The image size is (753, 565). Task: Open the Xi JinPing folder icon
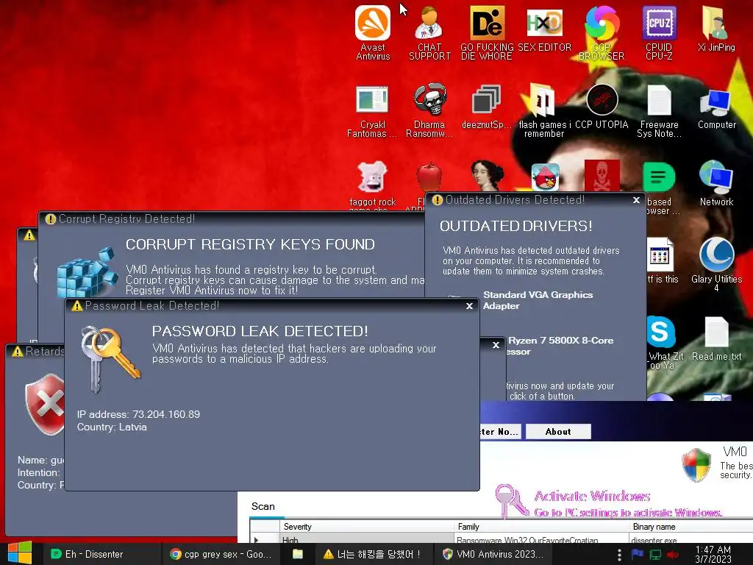coord(716,29)
